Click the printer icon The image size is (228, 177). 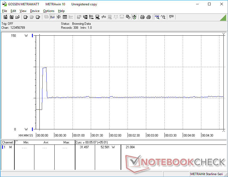point(149,17)
